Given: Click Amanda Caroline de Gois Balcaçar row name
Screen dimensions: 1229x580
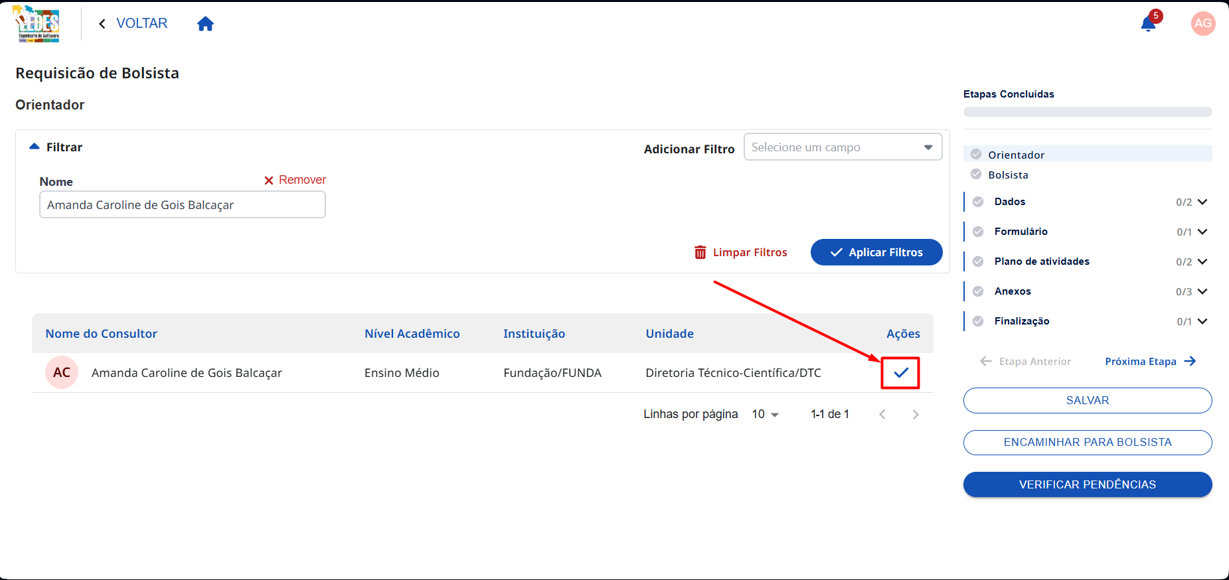Looking at the screenshot, I should pos(187,373).
